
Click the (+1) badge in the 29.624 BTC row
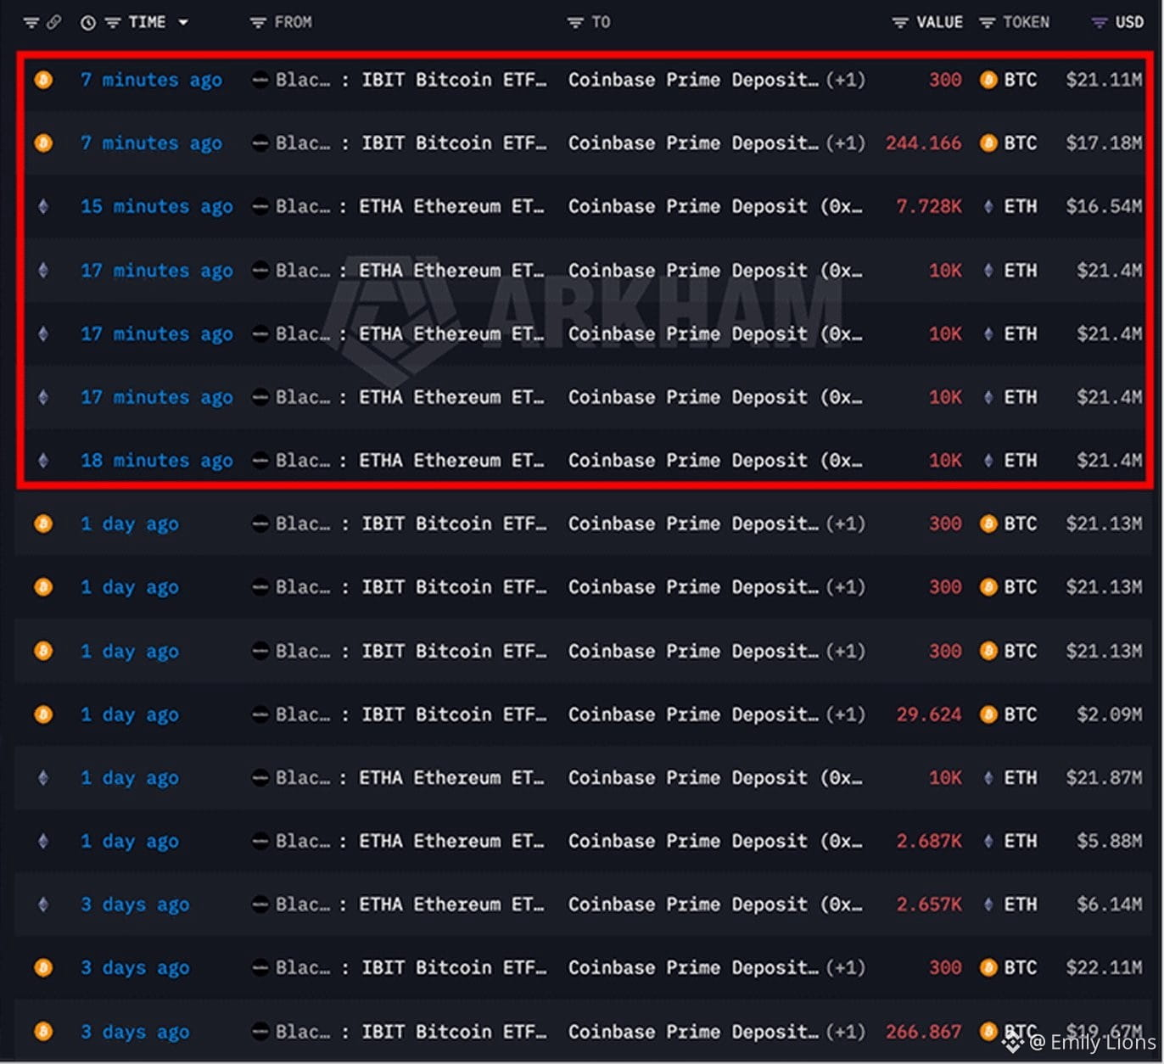[x=846, y=714]
